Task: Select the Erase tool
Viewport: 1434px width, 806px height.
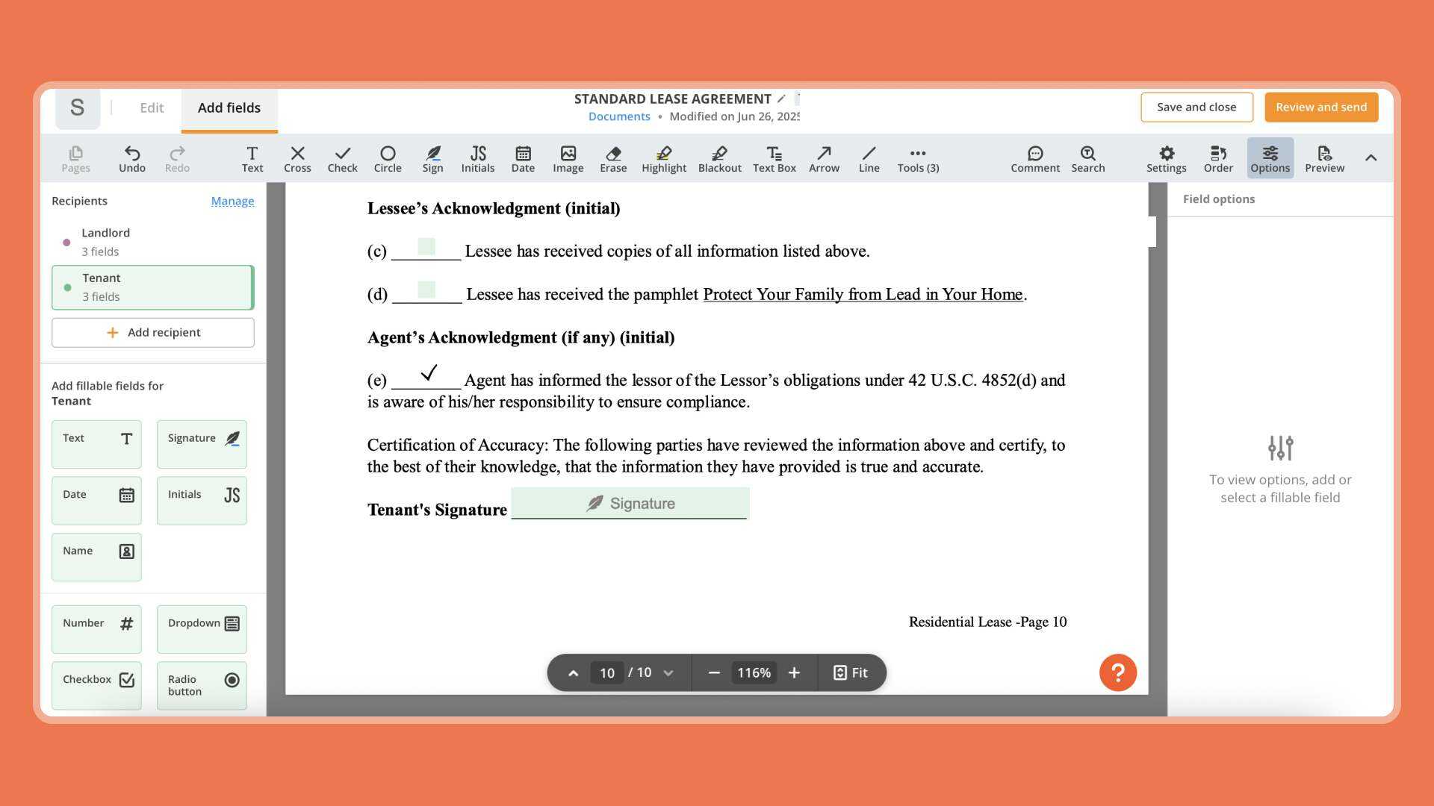Action: tap(612, 158)
